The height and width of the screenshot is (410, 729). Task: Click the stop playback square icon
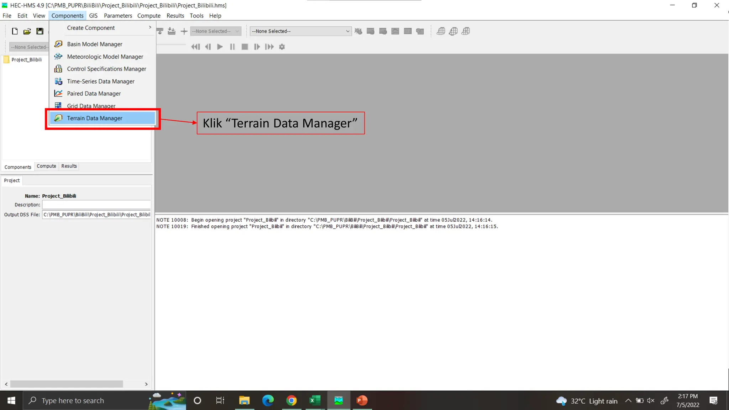245,47
